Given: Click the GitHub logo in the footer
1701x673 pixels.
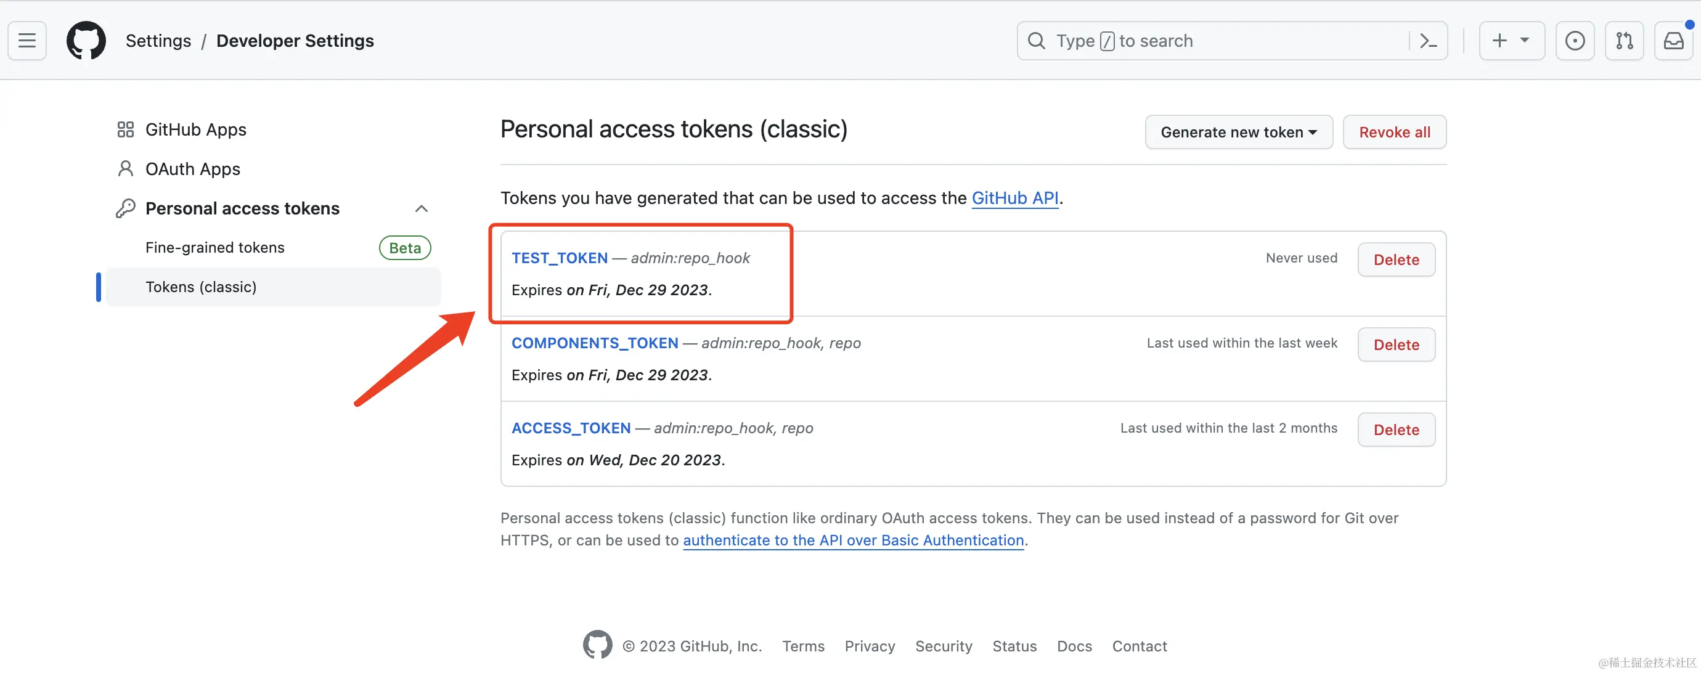Looking at the screenshot, I should coord(598,645).
